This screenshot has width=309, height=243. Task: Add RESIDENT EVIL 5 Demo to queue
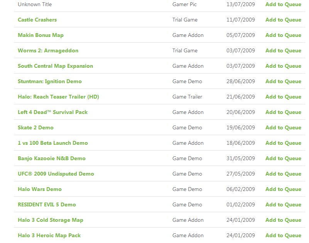283,204
